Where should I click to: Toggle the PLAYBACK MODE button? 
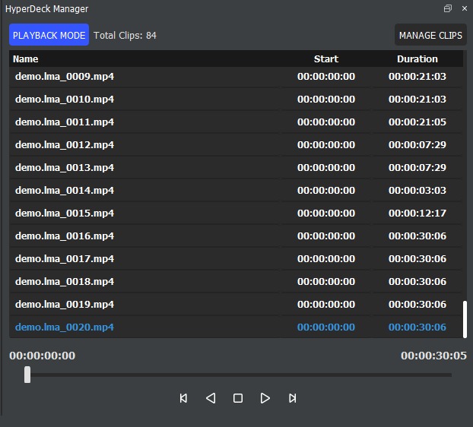[x=49, y=35]
